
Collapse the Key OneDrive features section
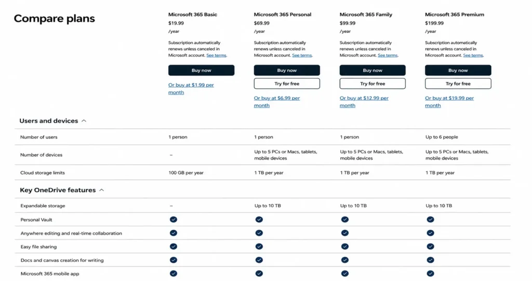point(101,190)
